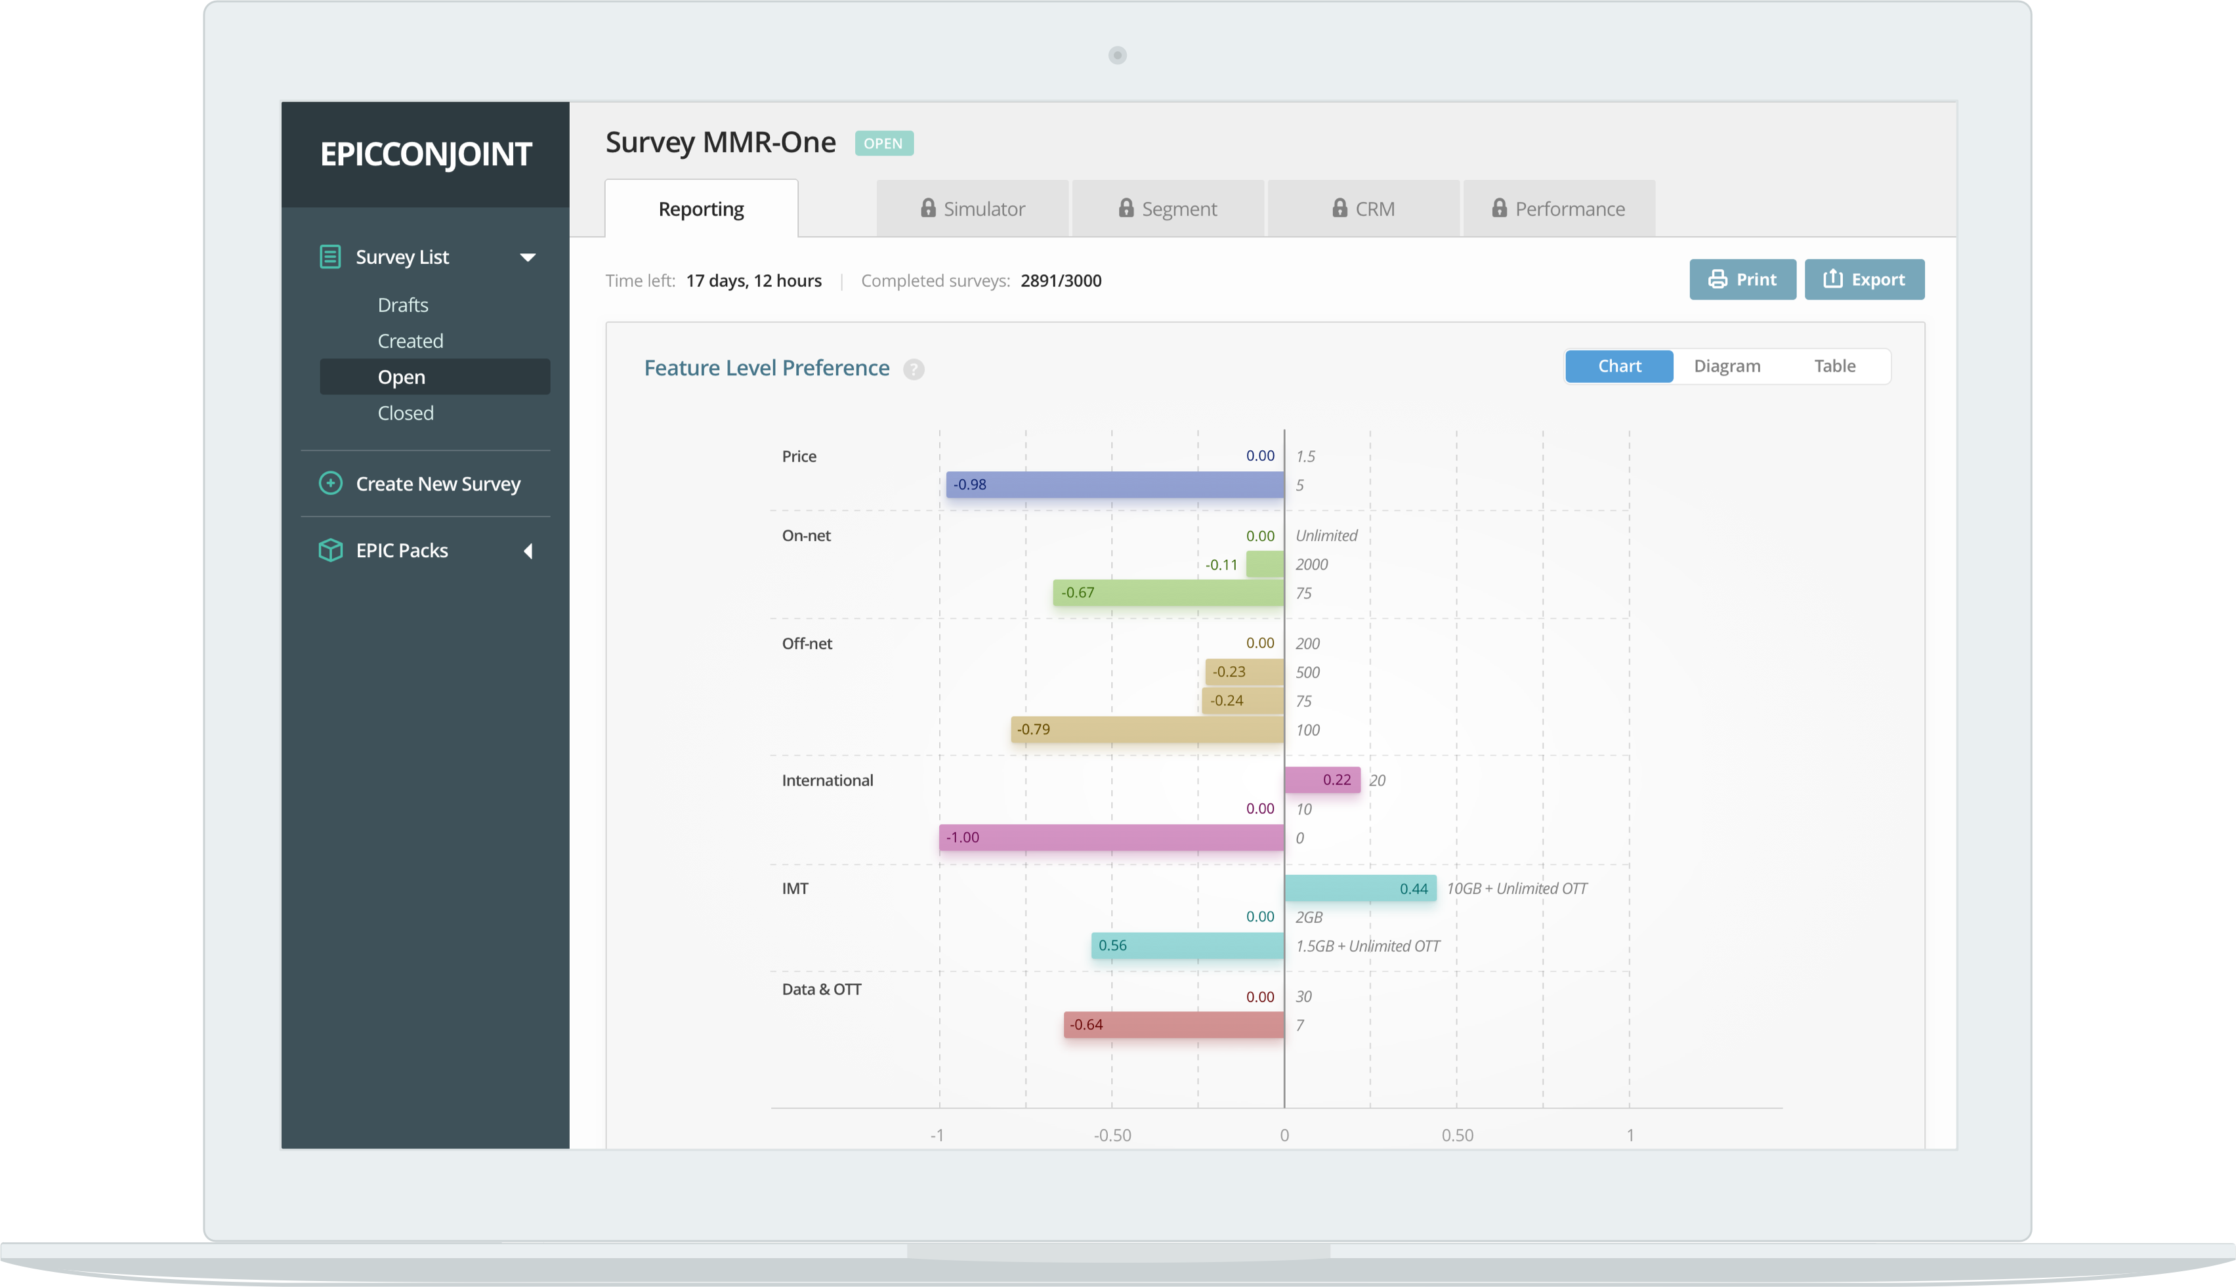2236x1287 pixels.
Task: Click the EPICCONJOINT logo
Action: click(x=425, y=155)
